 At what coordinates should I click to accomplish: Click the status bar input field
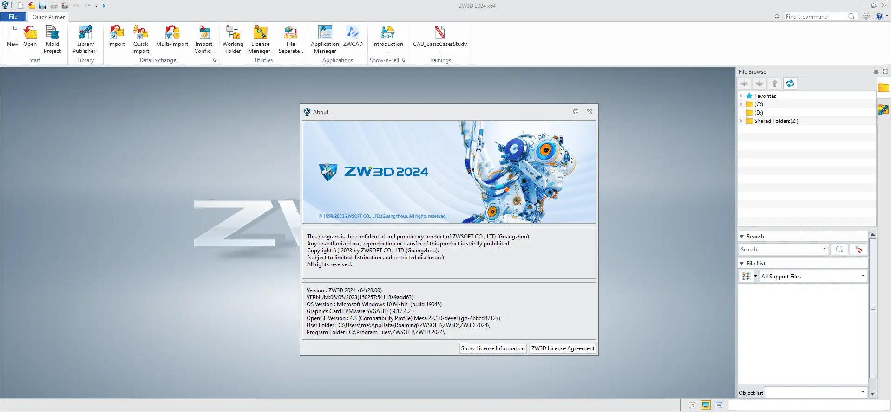point(809,405)
